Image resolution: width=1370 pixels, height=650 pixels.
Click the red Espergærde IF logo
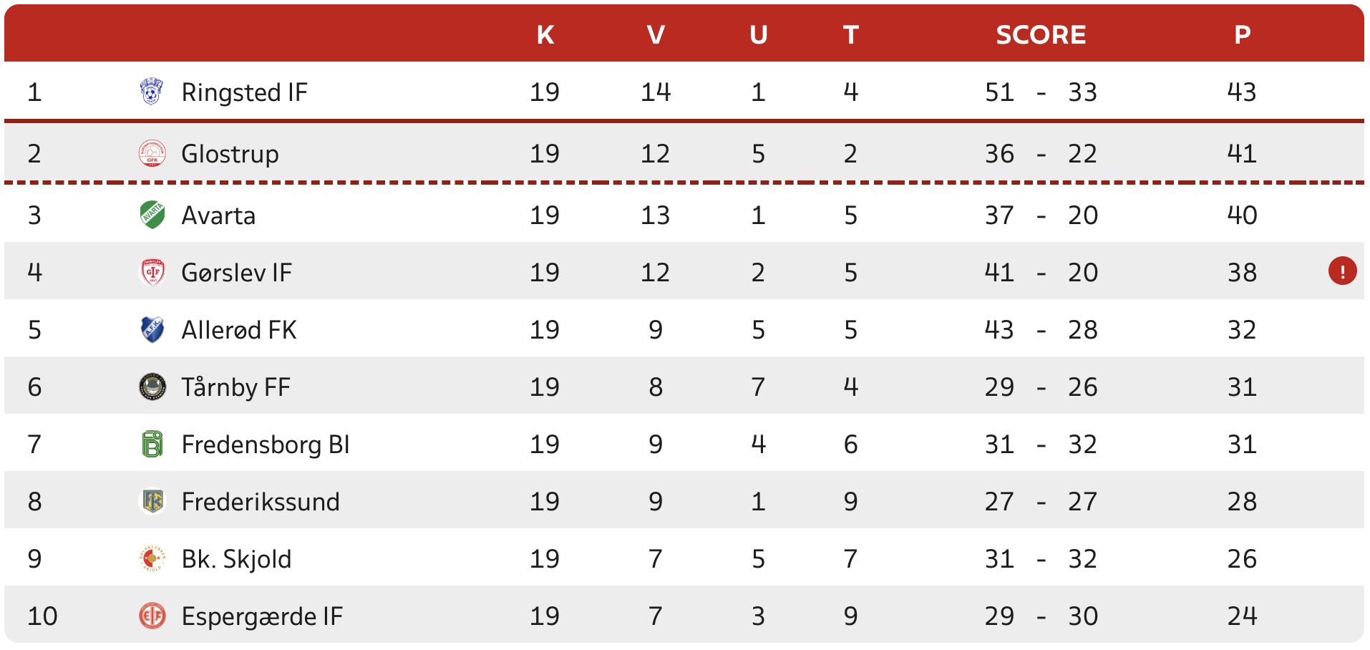click(152, 616)
